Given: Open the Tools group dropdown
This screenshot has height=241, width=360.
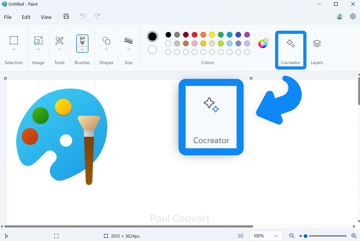Looking at the screenshot, I should pyautogui.click(x=59, y=49).
